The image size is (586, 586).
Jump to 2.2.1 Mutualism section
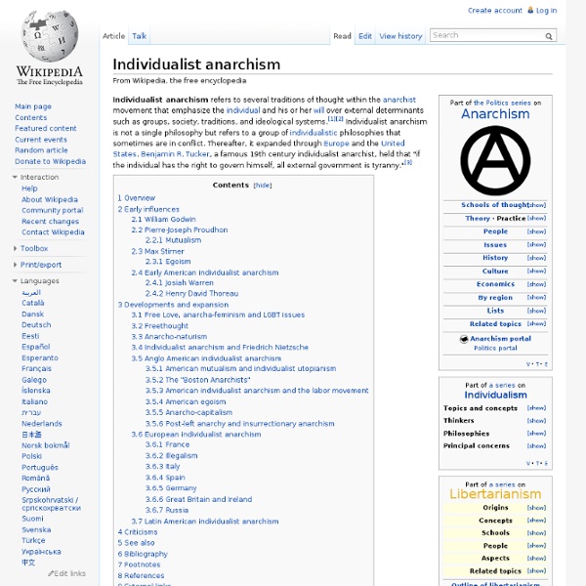(173, 240)
